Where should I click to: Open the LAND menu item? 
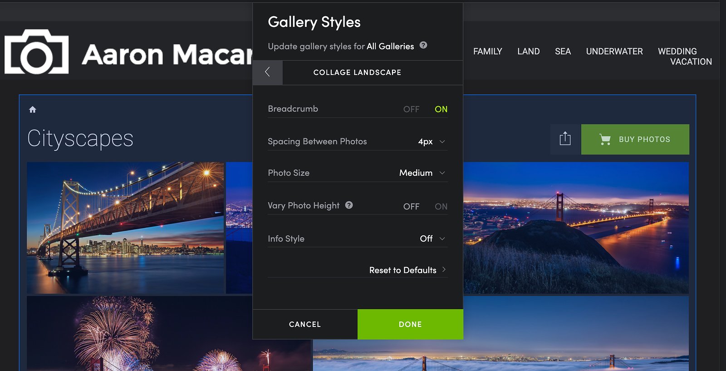tap(528, 51)
